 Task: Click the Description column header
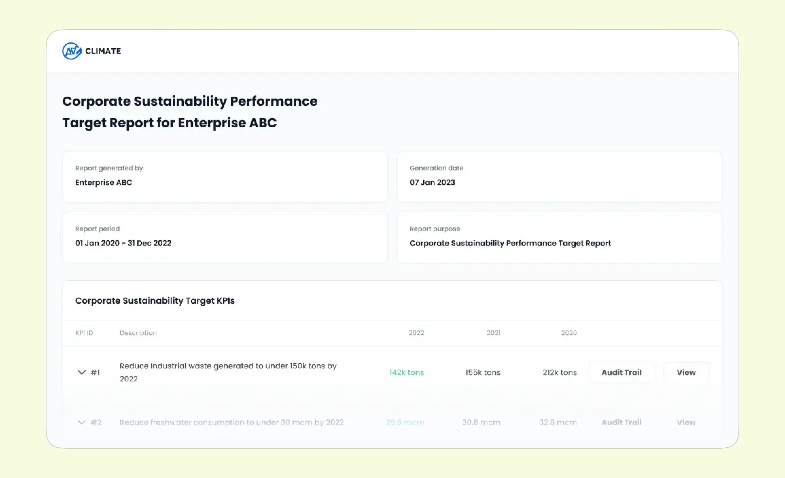click(x=138, y=333)
